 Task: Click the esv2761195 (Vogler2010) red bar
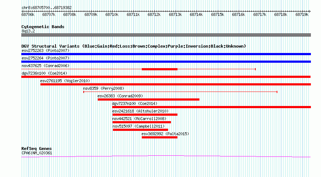(176, 84)
